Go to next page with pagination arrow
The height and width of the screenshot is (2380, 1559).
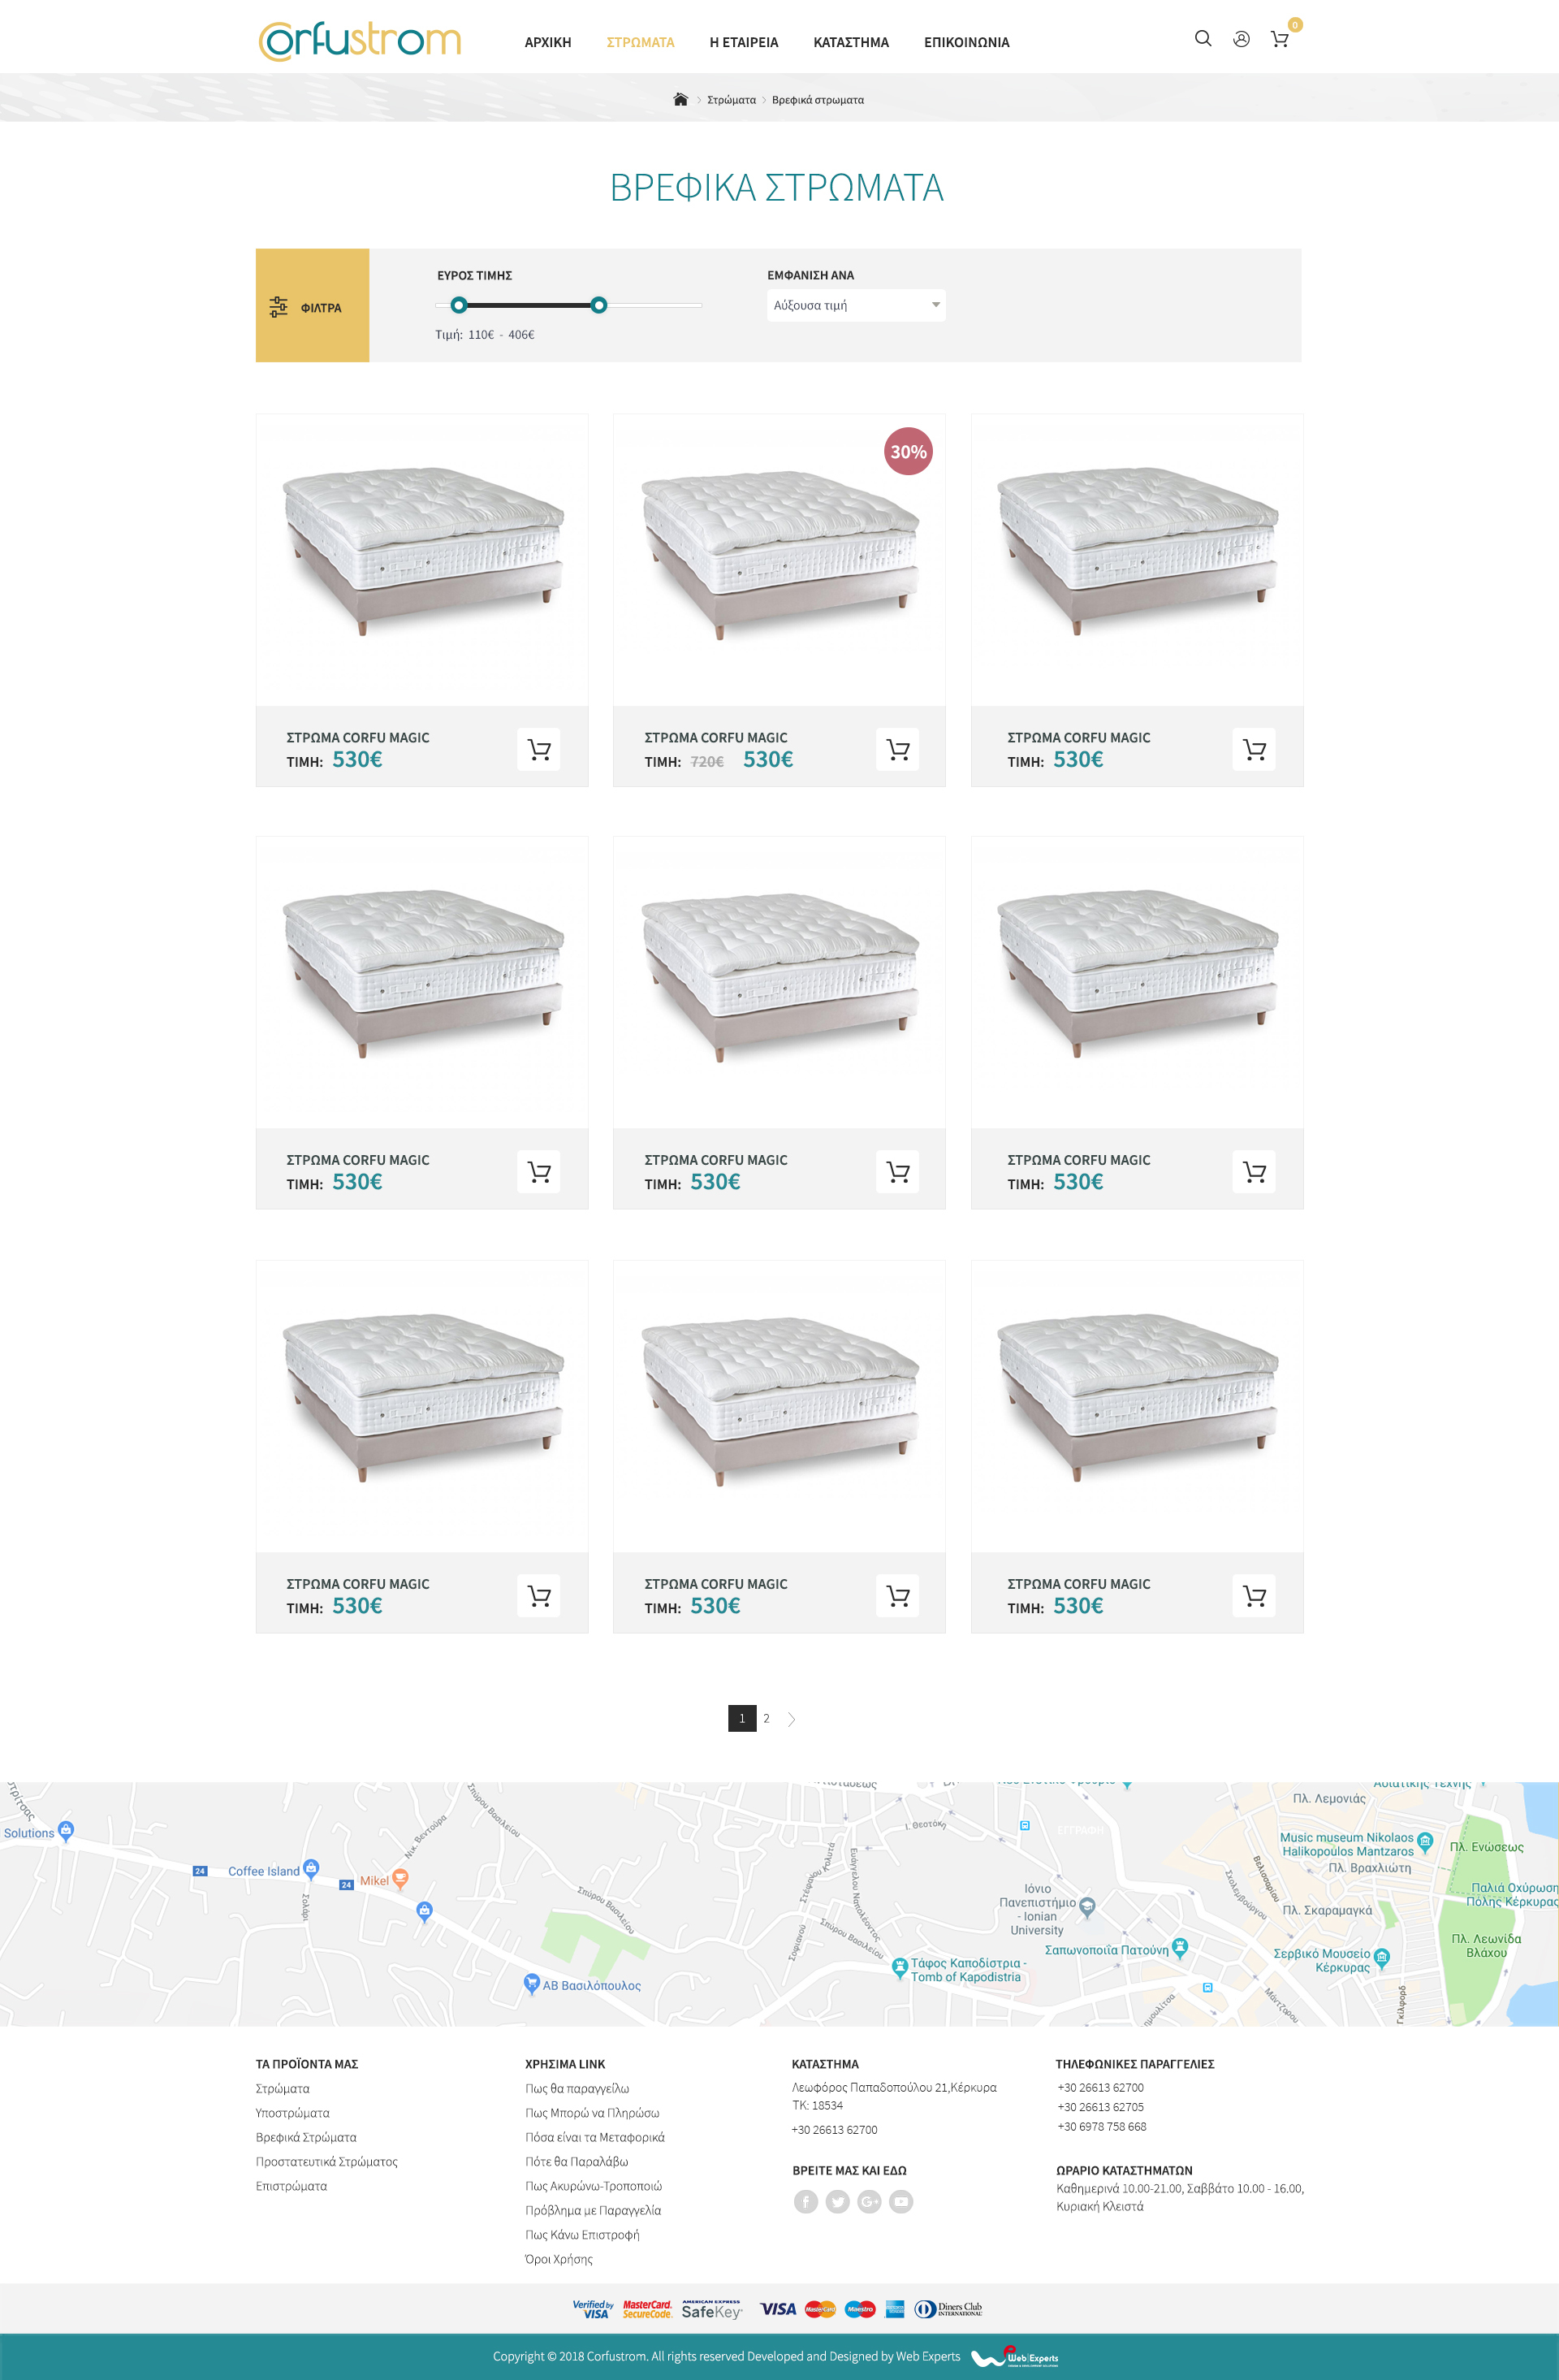[x=792, y=1719]
